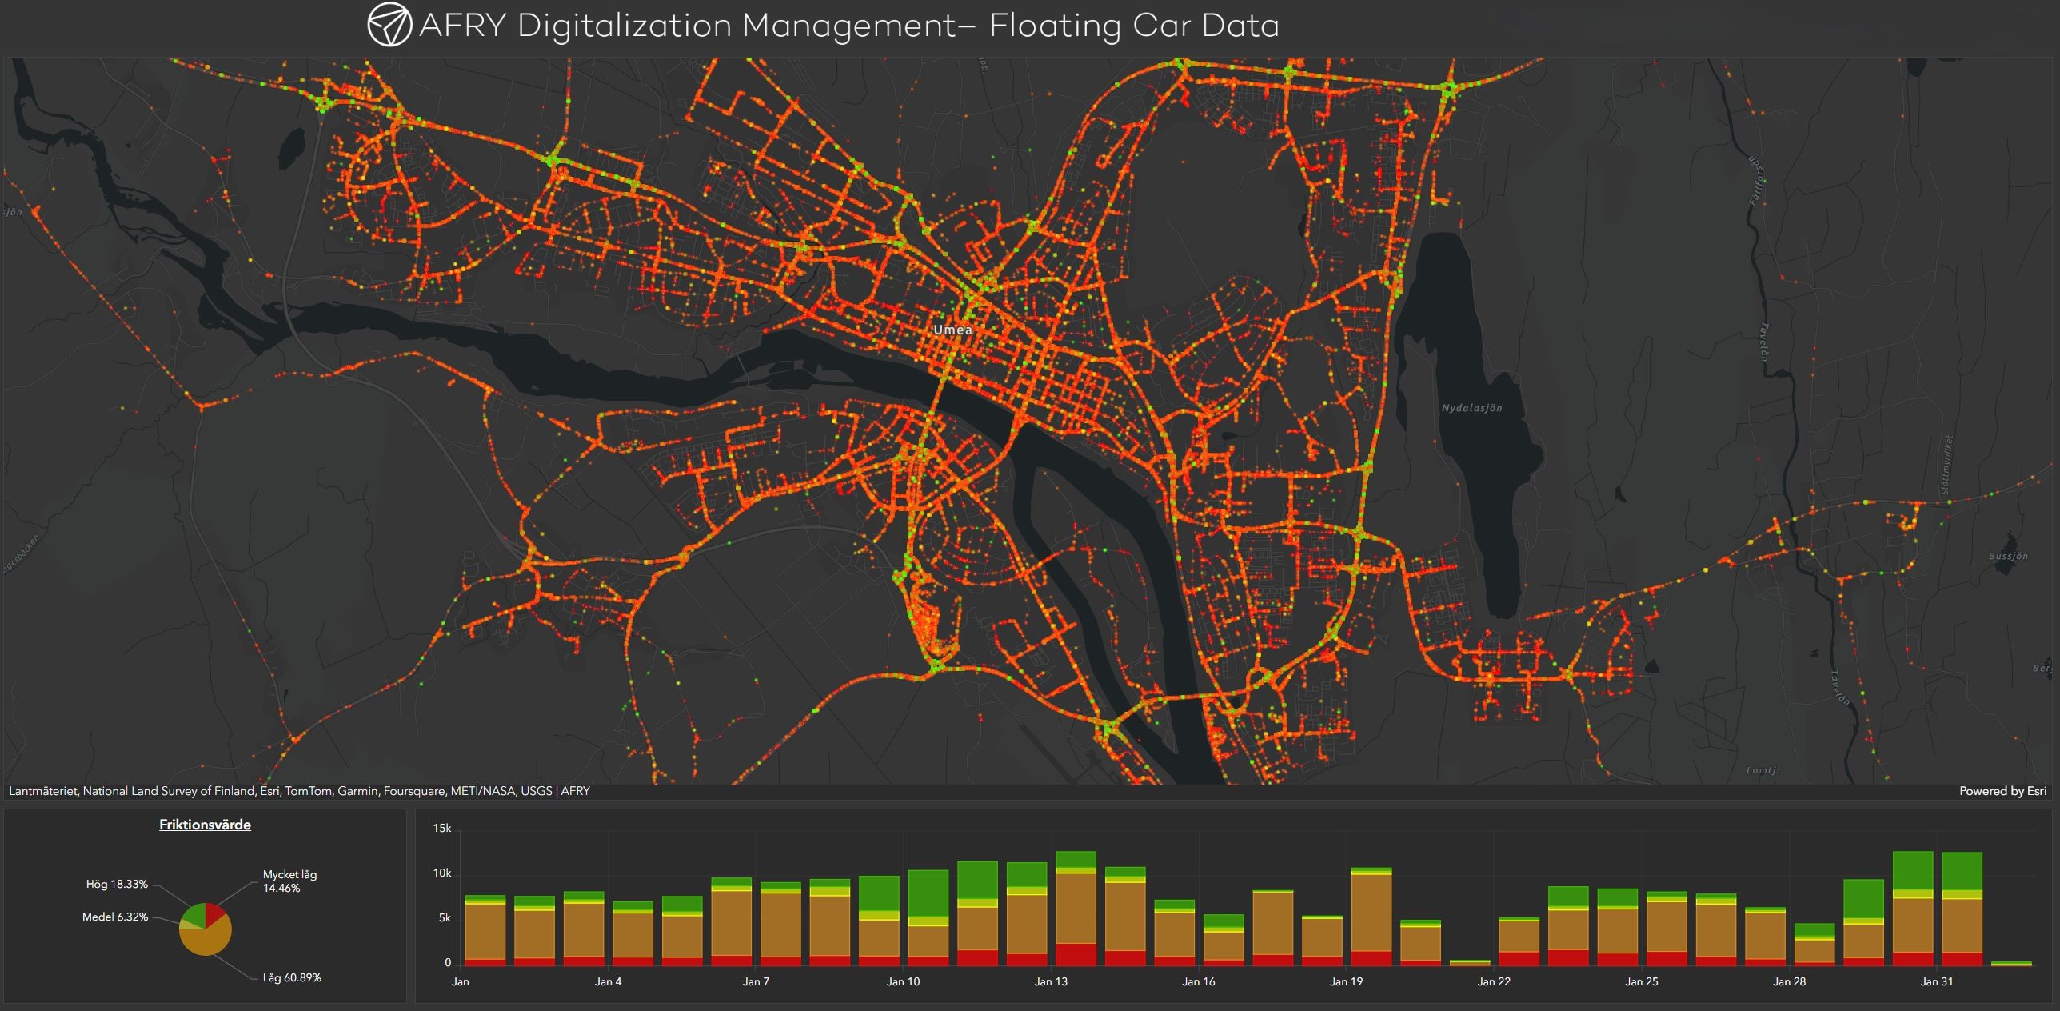2060x1011 pixels.
Task: Click the Bussjön lake label on map
Action: [2008, 556]
